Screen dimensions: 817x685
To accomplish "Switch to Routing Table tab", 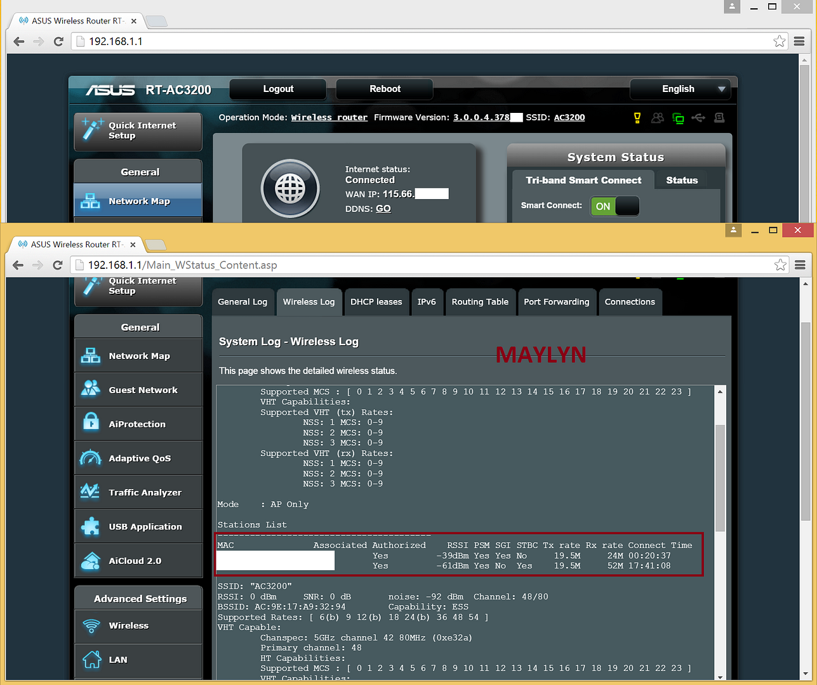I will 480,302.
